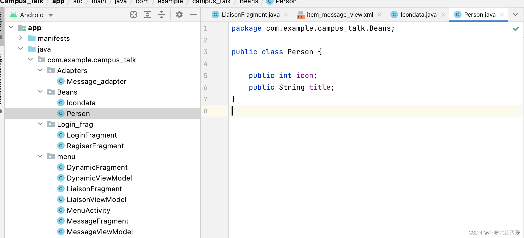This screenshot has width=524, height=238.
Task: Open MessageFragment class
Action: coord(98,221)
